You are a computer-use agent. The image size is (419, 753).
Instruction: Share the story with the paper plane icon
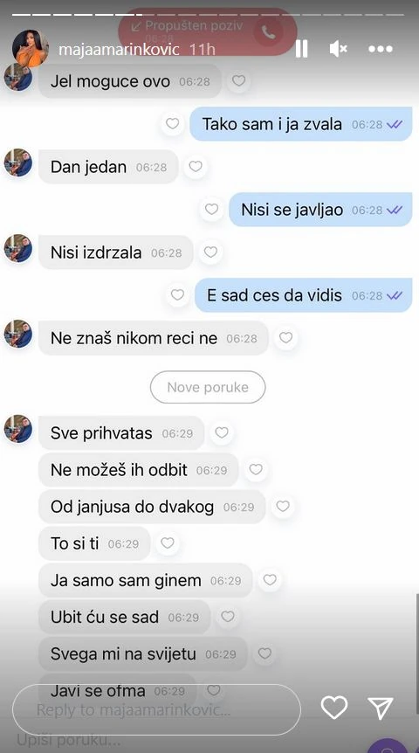tap(381, 708)
